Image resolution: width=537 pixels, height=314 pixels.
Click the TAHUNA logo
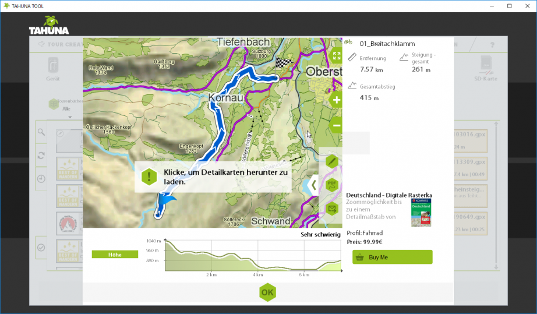click(x=49, y=26)
